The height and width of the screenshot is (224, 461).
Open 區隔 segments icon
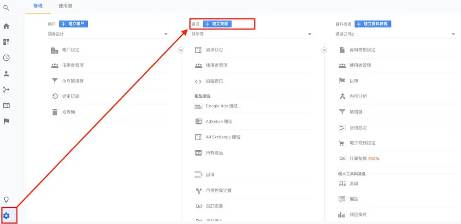point(342,184)
